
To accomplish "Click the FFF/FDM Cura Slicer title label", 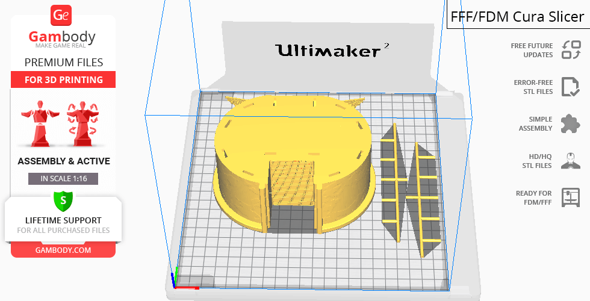I will click(518, 17).
